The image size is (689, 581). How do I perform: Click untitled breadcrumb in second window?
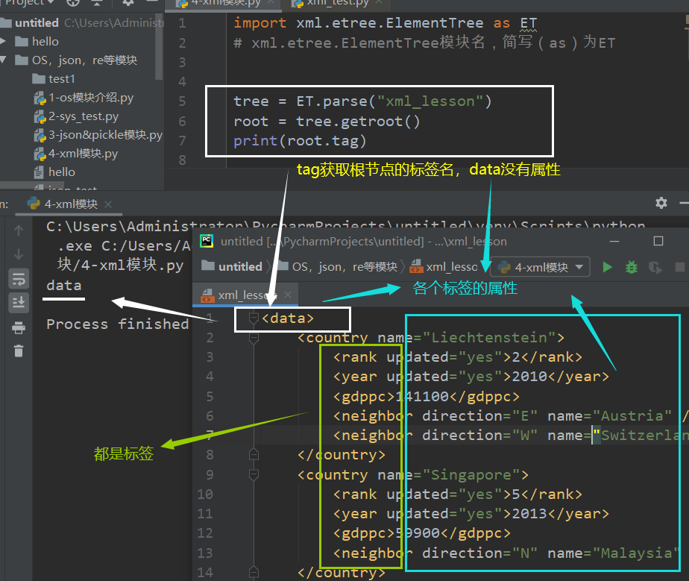tap(233, 267)
